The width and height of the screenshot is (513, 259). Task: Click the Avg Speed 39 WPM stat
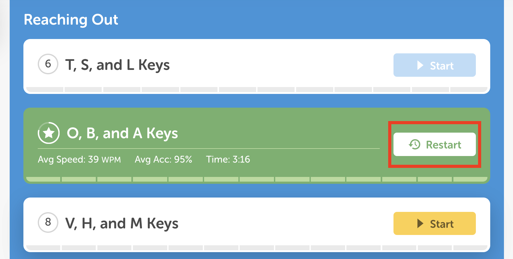point(79,159)
